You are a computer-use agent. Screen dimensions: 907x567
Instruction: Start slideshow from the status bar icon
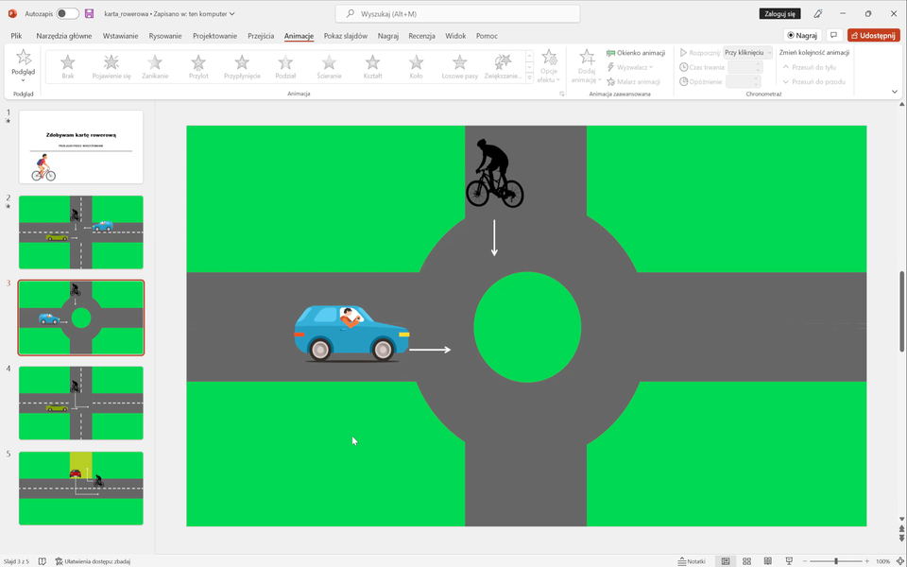point(789,561)
